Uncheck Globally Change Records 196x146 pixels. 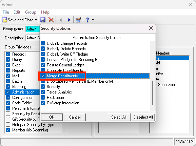coord(43,43)
